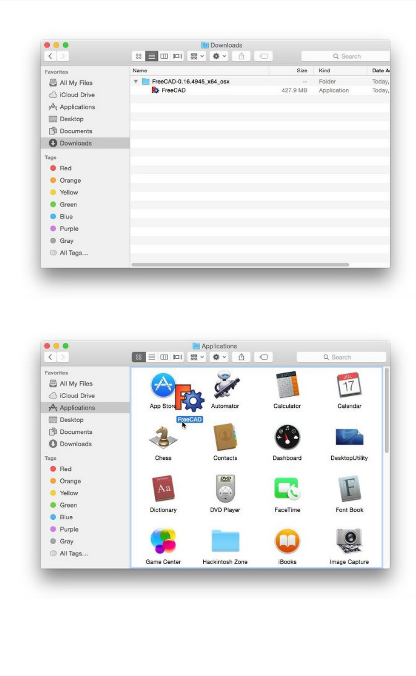Select the Chess app icon
416x676 pixels.
[163, 437]
